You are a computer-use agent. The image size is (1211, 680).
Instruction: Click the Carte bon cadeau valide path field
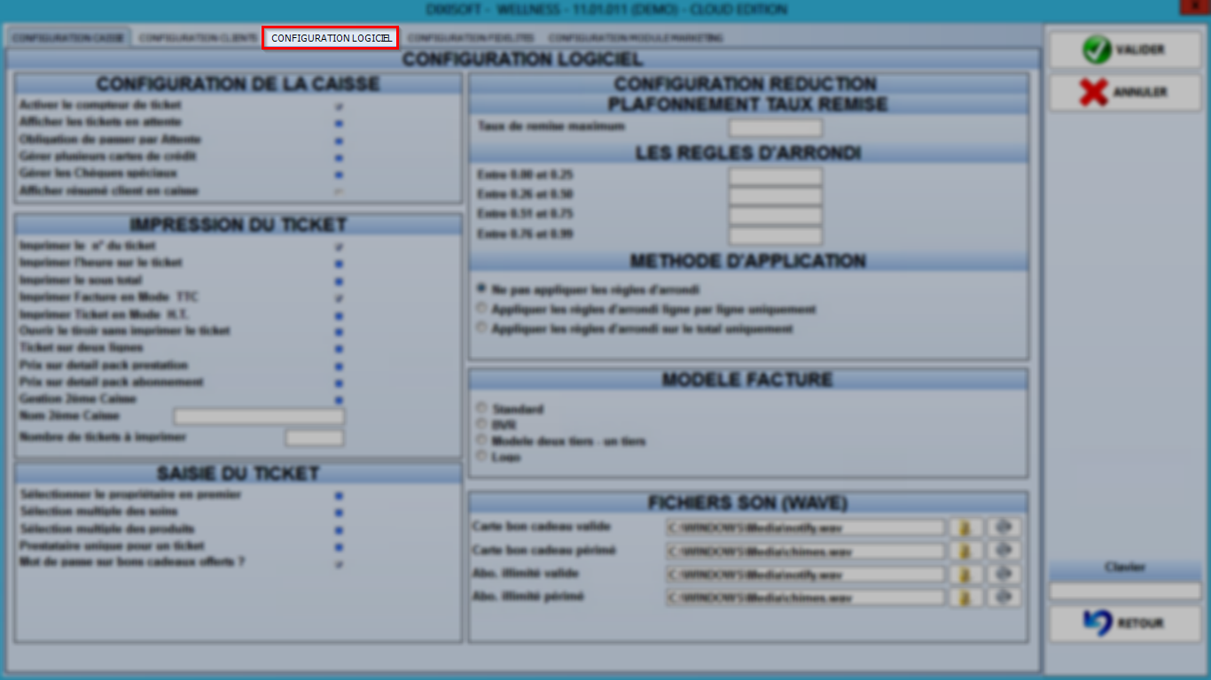coord(805,528)
